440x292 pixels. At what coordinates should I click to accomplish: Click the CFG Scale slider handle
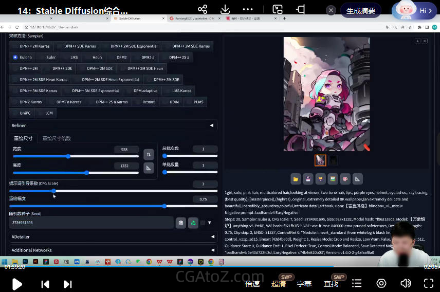(x=54, y=191)
